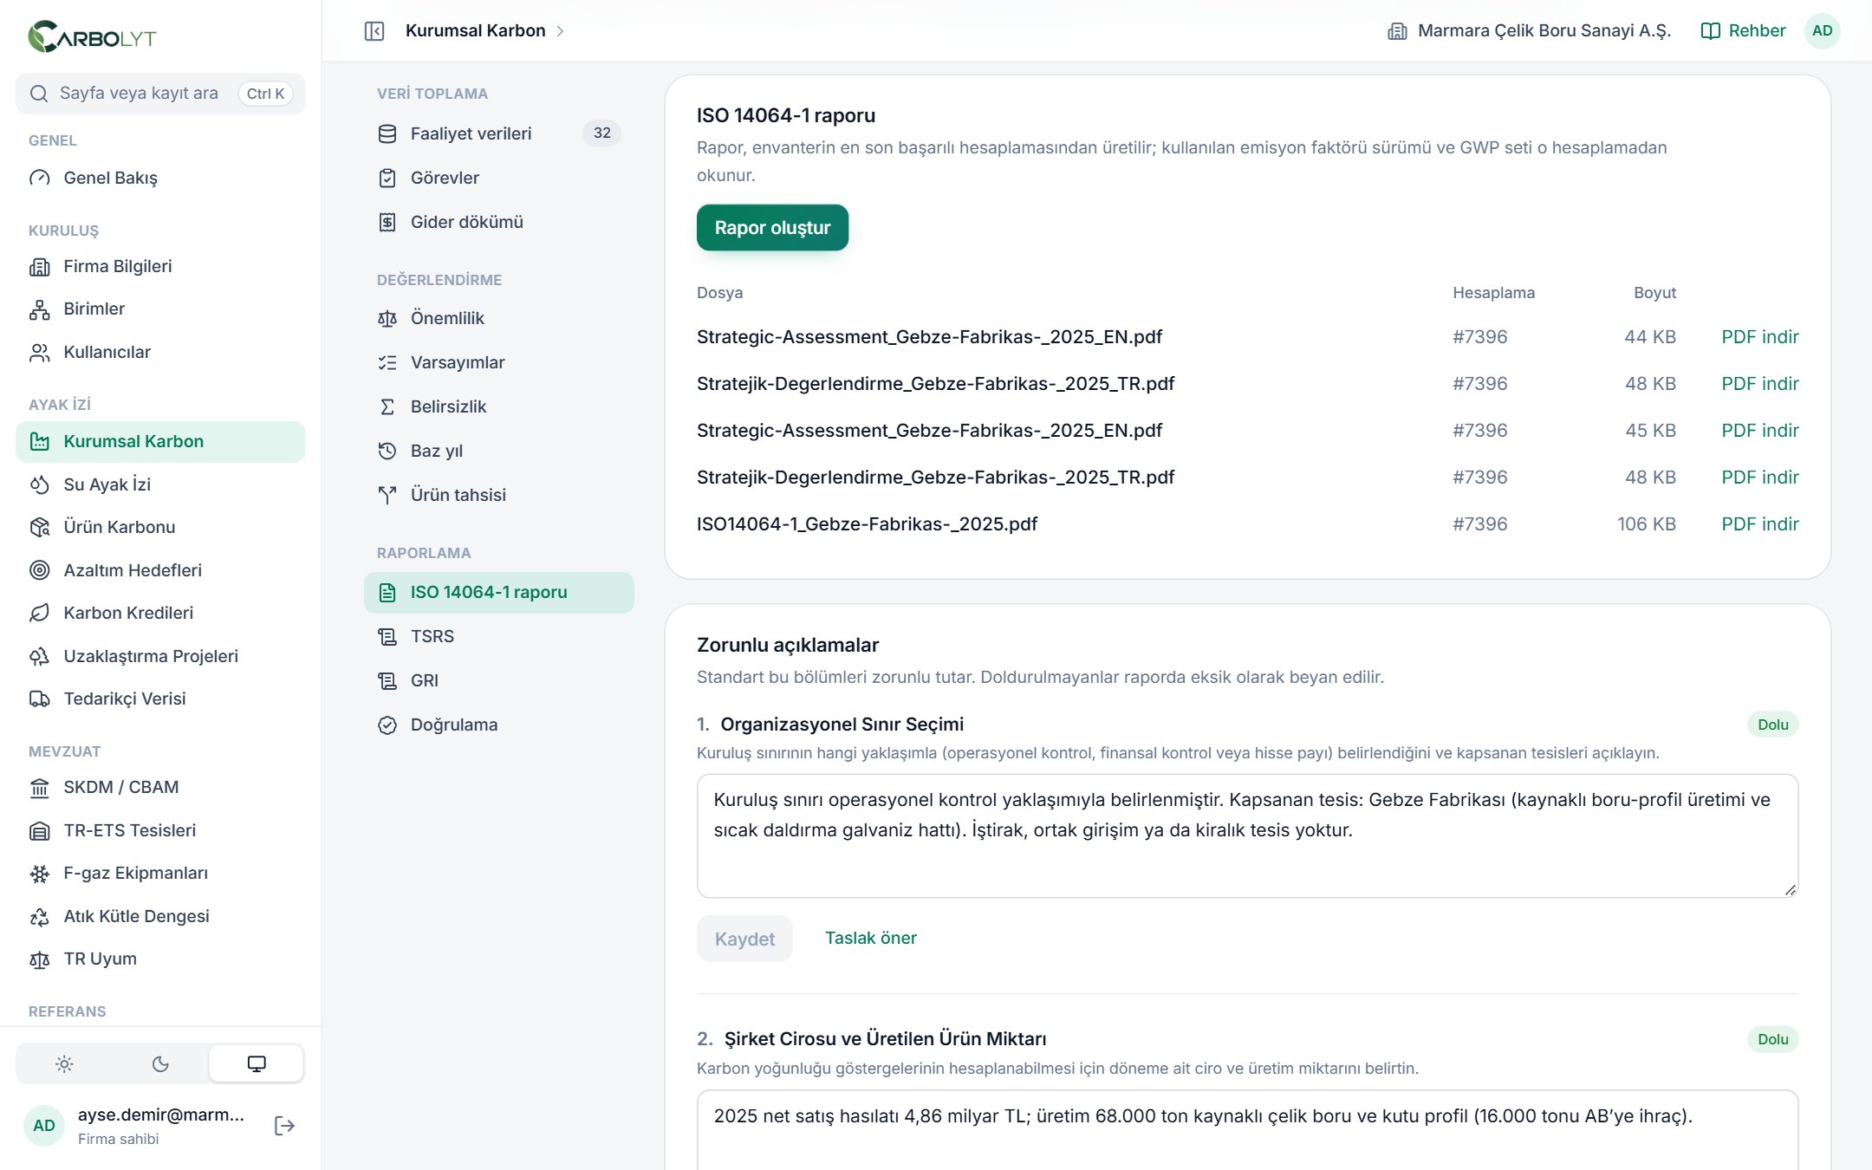The width and height of the screenshot is (1872, 1170).
Task: Switch to light theme sun icon
Action: 64,1063
